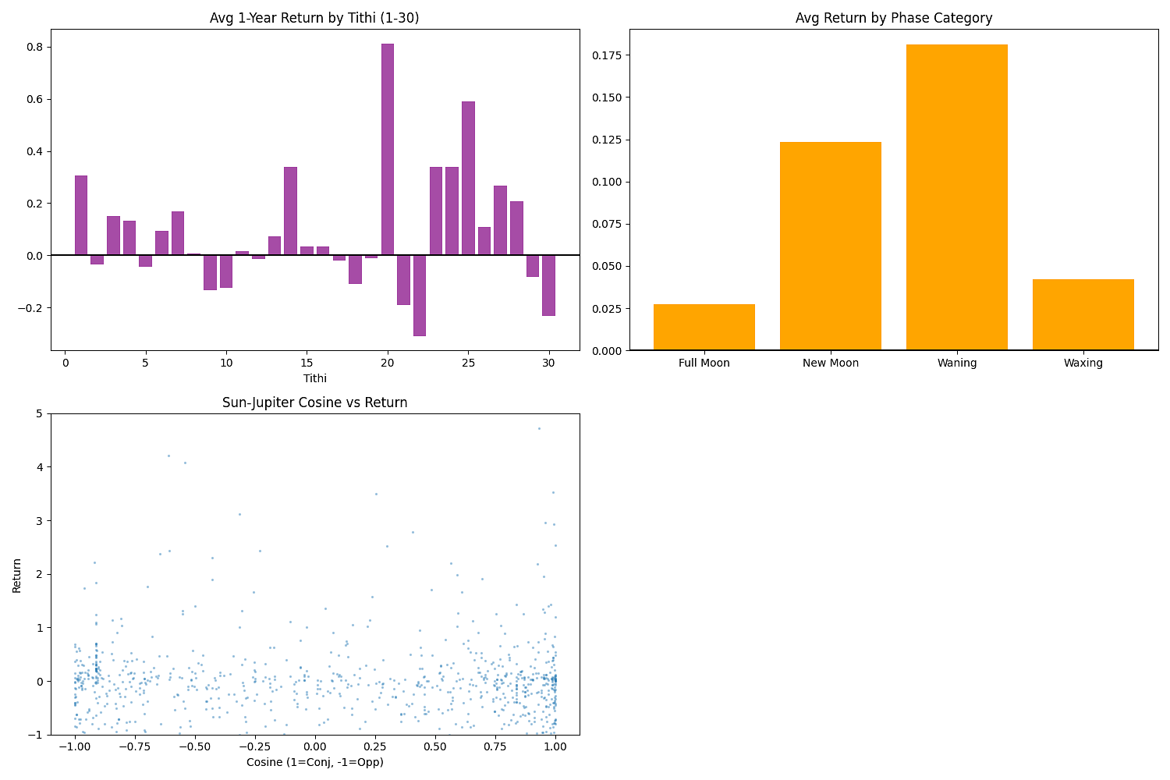Screen dimensions: 1170x780
Task: Select the lowest negative bar at Tithi 22
Action: (420, 295)
